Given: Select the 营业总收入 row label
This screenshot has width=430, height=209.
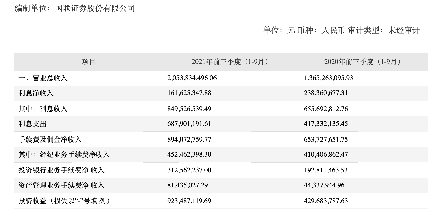Looking at the screenshot, I should [x=43, y=78].
